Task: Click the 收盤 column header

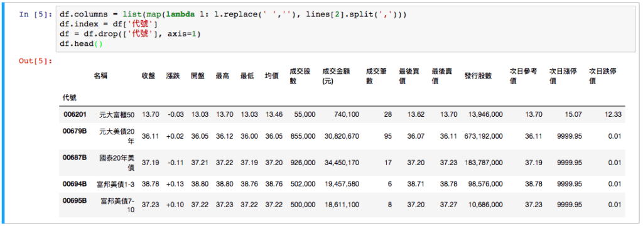Action: tap(148, 76)
